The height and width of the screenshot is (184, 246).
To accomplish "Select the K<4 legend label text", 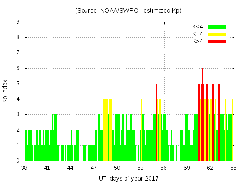I will click(198, 27).
